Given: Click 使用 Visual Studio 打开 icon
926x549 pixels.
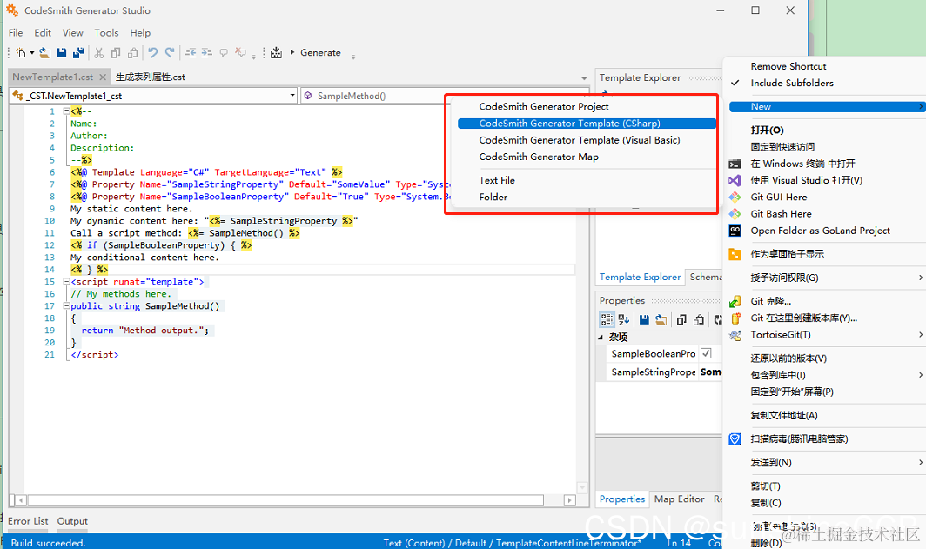Looking at the screenshot, I should click(x=735, y=180).
